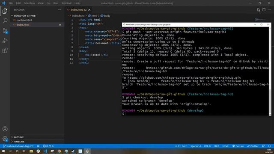Open the Search view in activity bar
274x154 pixels.
point(5,21)
